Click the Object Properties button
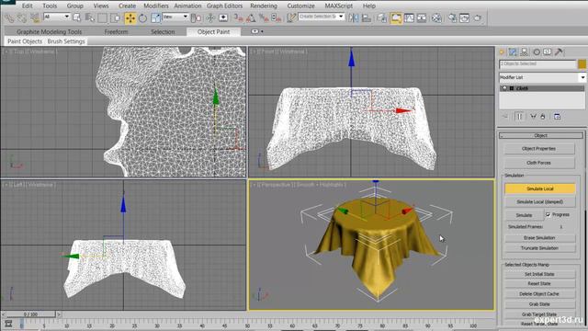The width and height of the screenshot is (588, 331). (539, 149)
